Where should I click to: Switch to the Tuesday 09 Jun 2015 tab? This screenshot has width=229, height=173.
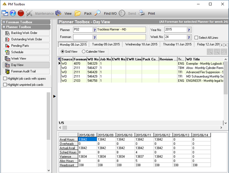click(106, 44)
